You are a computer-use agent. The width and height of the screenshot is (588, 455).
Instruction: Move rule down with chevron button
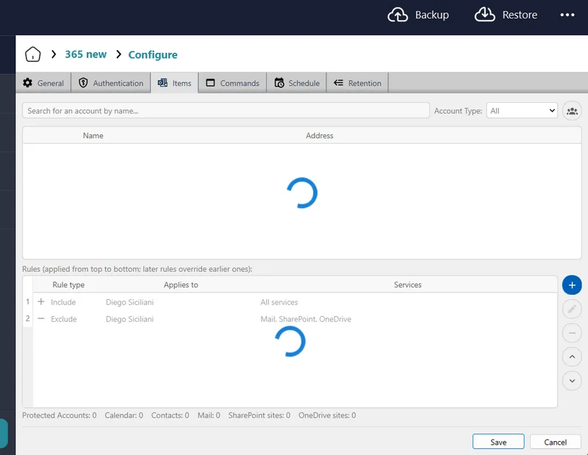coord(572,381)
